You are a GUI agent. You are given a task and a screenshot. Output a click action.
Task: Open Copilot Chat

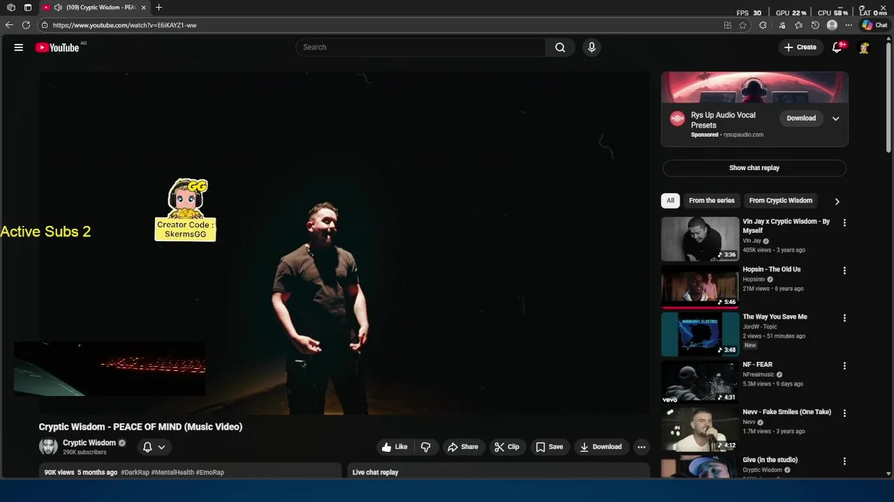875,25
